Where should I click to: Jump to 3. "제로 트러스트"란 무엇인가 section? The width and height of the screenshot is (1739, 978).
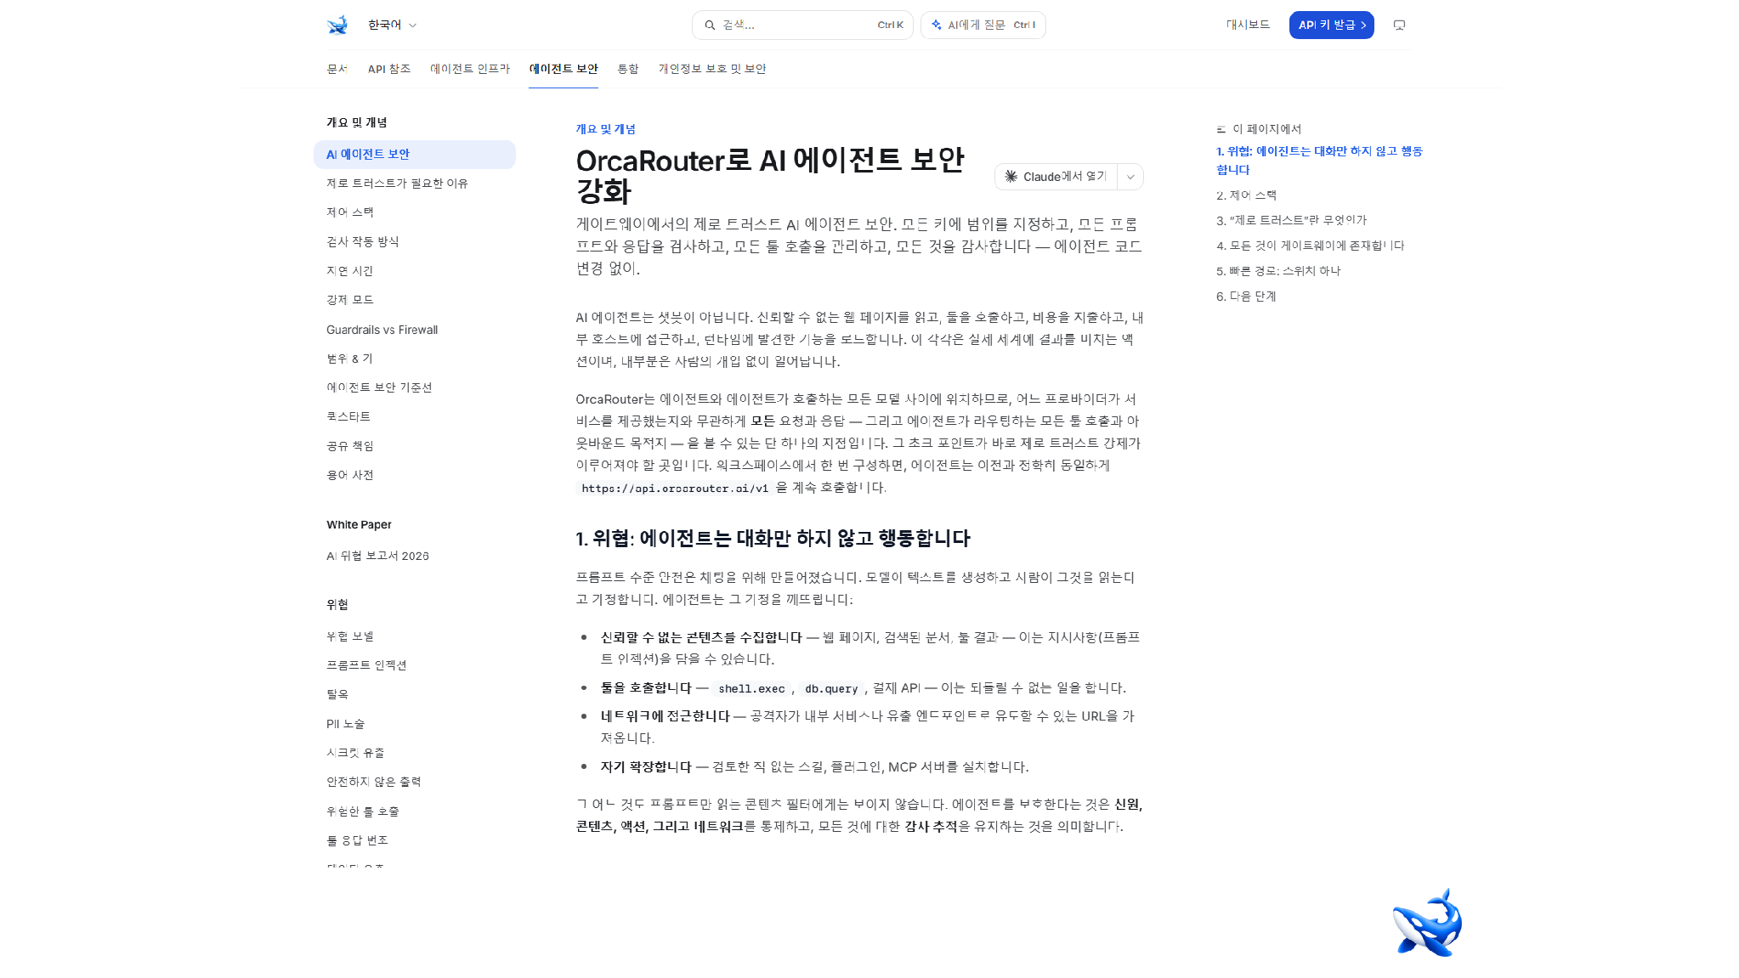(x=1291, y=220)
